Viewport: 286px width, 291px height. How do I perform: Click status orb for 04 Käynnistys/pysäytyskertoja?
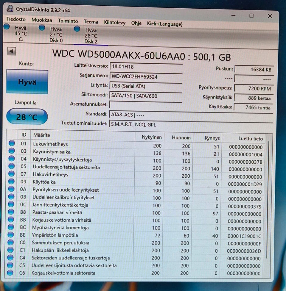(12, 158)
